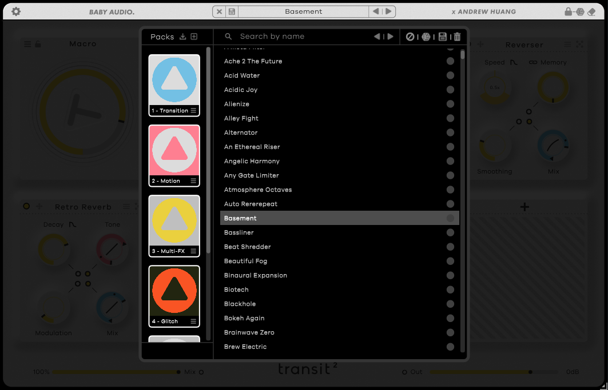Load preset Binaural Expansion

point(339,275)
